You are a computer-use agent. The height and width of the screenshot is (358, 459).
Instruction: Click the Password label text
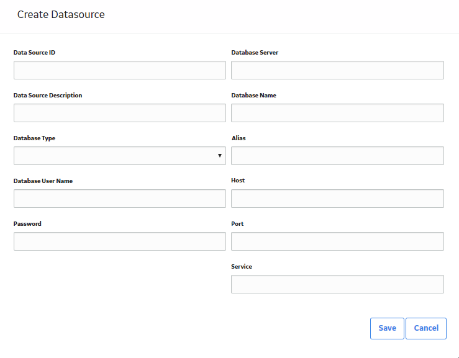coord(27,224)
